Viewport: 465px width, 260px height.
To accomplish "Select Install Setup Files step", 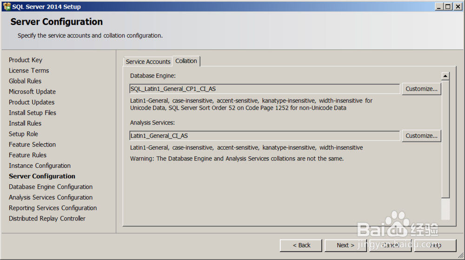I will coord(33,113).
